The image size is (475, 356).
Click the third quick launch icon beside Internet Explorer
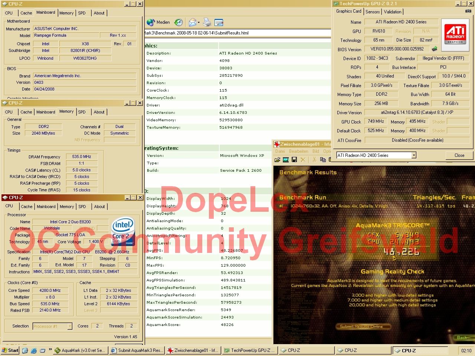tap(43, 350)
